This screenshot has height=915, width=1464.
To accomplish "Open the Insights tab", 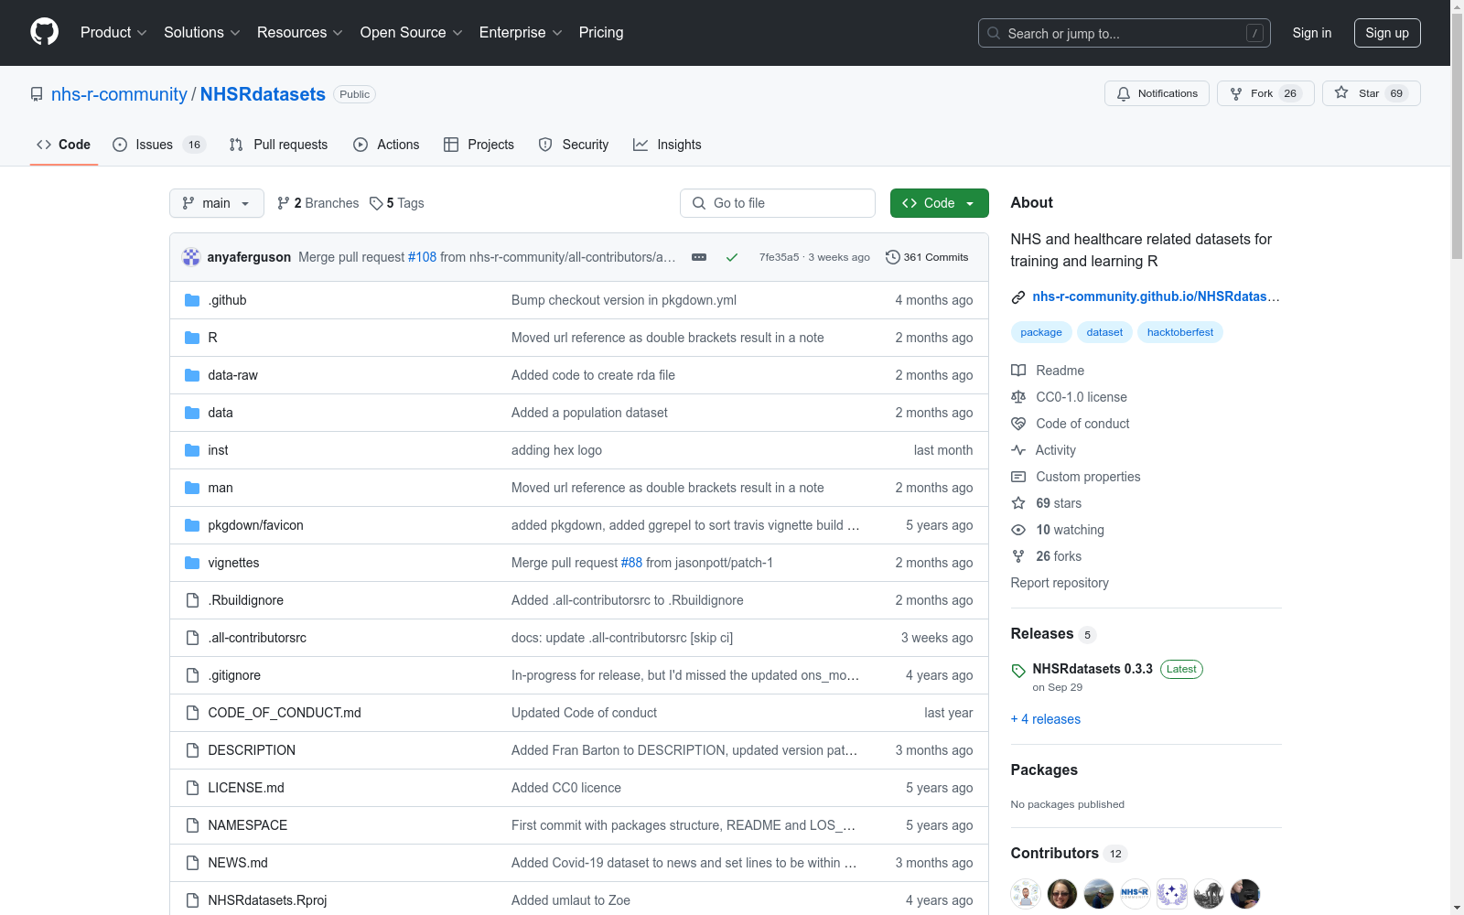I will (667, 145).
